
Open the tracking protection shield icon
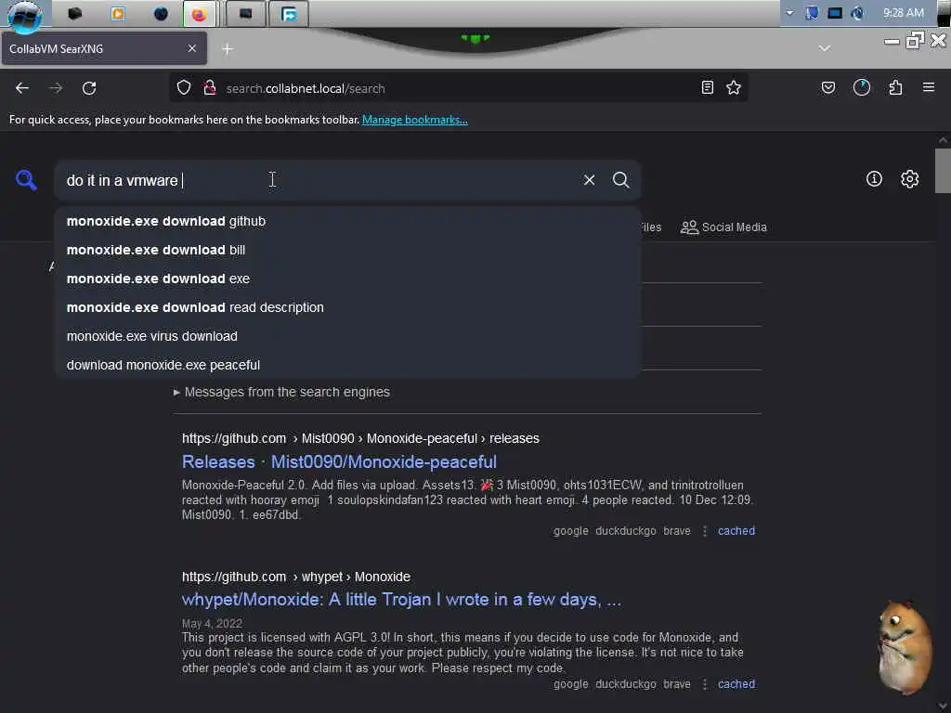click(x=184, y=88)
